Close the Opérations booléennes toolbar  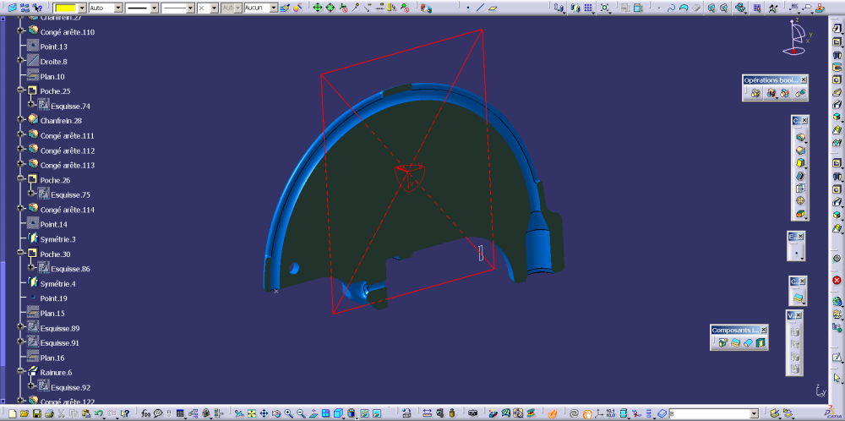(803, 80)
